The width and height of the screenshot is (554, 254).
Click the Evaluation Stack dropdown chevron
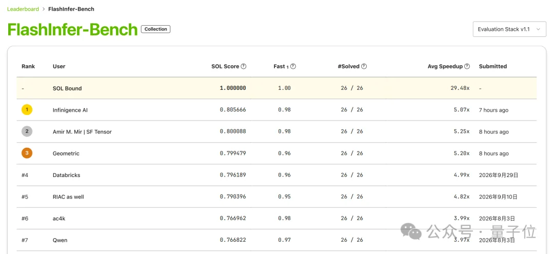pyautogui.click(x=538, y=29)
